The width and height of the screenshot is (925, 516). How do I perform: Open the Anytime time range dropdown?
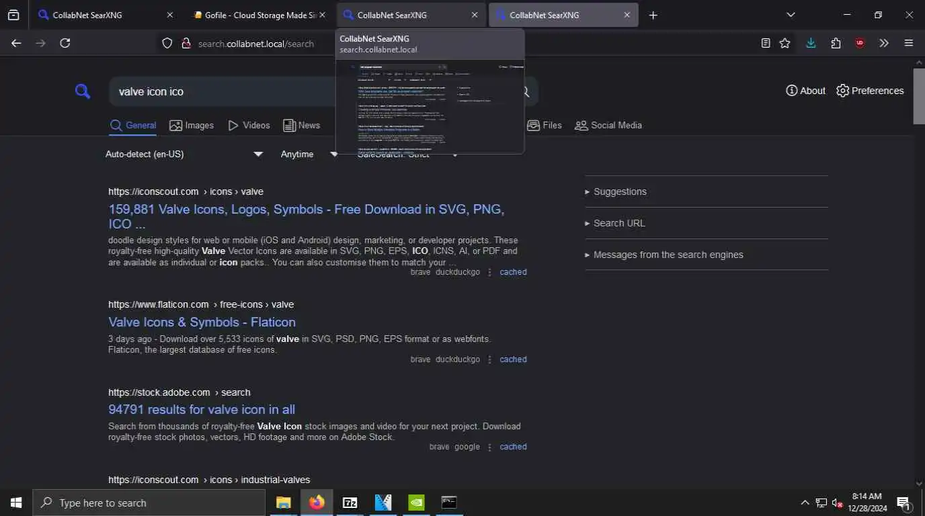(x=309, y=154)
